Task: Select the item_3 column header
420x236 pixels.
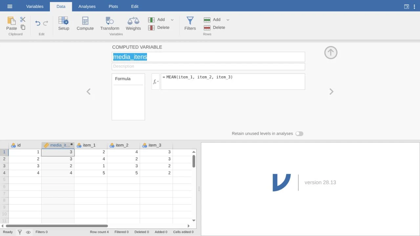Action: pos(157,145)
